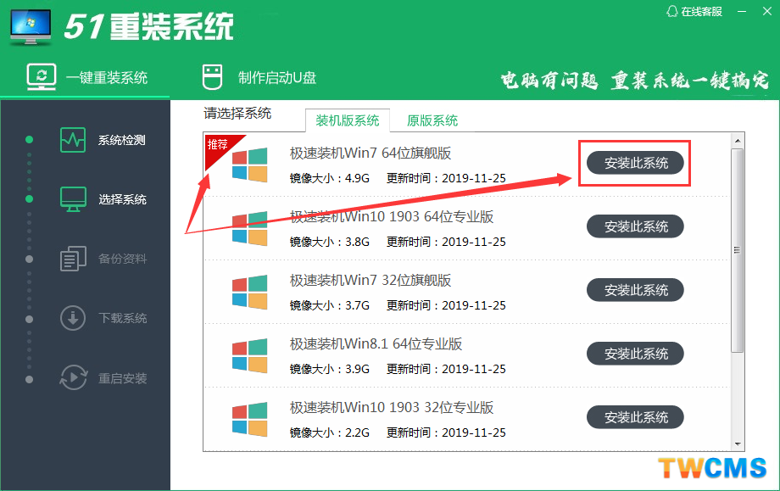Switch to the 装机版系统 tab
The width and height of the screenshot is (780, 491).
pyautogui.click(x=348, y=120)
